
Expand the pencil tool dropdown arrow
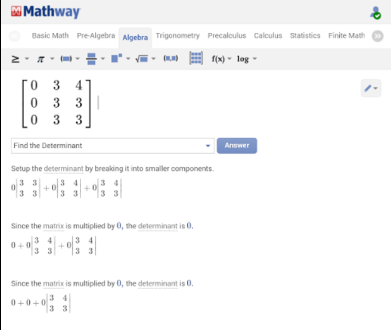coord(376,88)
